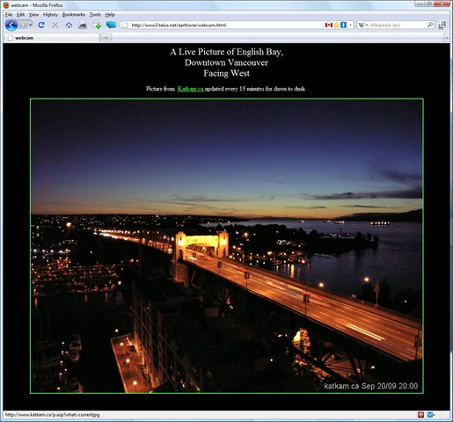453x422 pixels.
Task: Click the 'Downtown Vancouver' heading text
Action: click(226, 62)
